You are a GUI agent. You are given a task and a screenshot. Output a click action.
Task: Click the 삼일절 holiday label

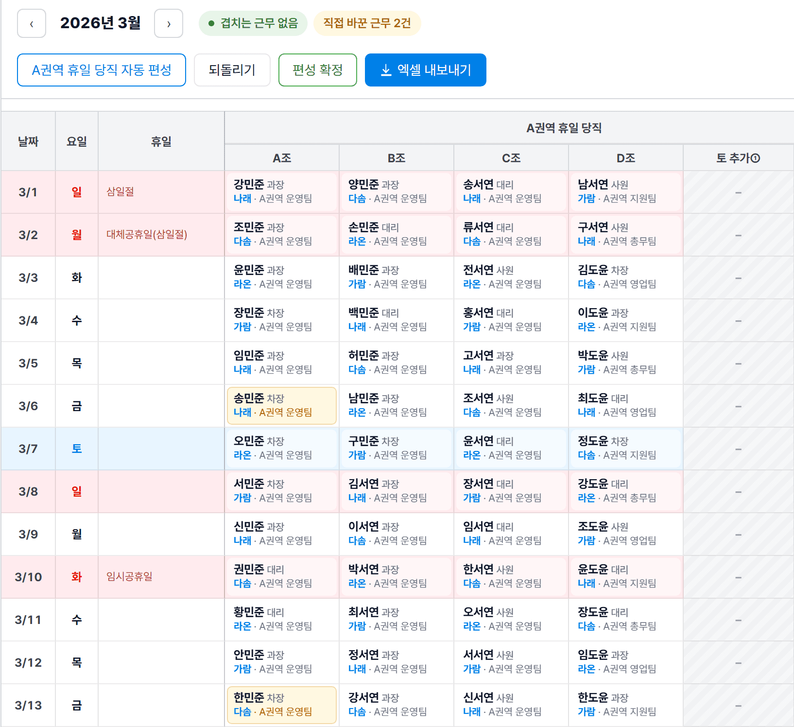(x=121, y=191)
